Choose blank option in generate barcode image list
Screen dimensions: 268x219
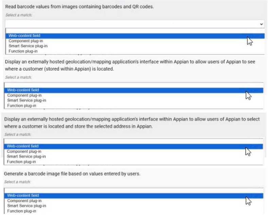pos(132,190)
